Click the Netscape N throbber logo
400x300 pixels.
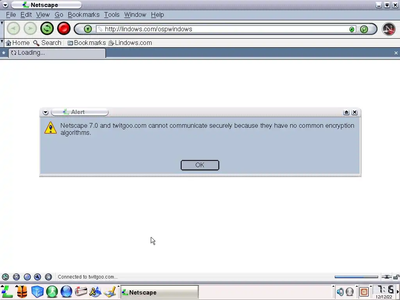[389, 29]
